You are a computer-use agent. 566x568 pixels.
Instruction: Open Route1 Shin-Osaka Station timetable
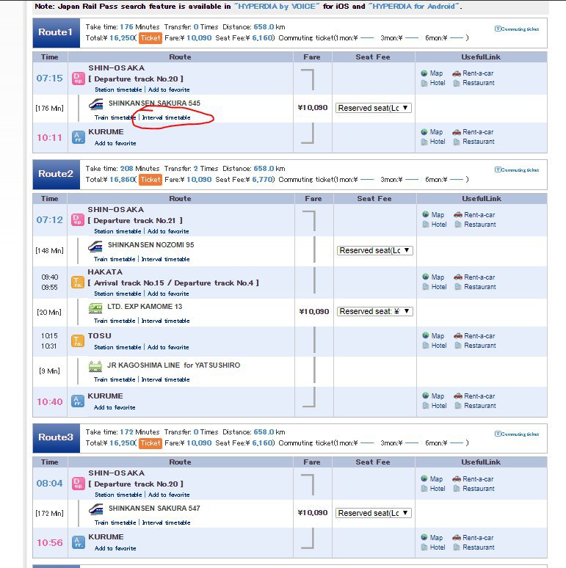click(118, 90)
